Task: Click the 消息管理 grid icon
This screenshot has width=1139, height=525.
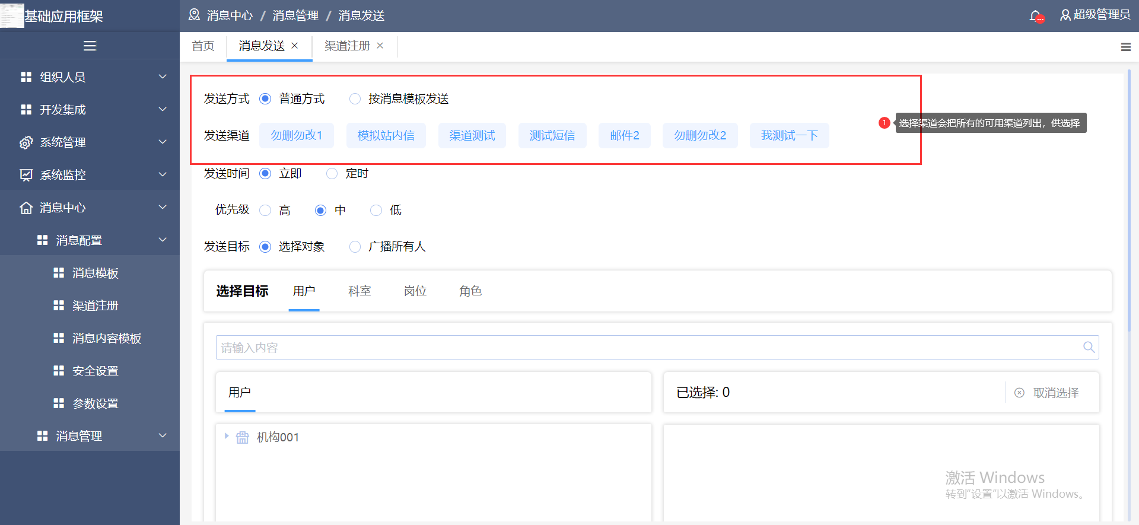Action: click(x=42, y=436)
